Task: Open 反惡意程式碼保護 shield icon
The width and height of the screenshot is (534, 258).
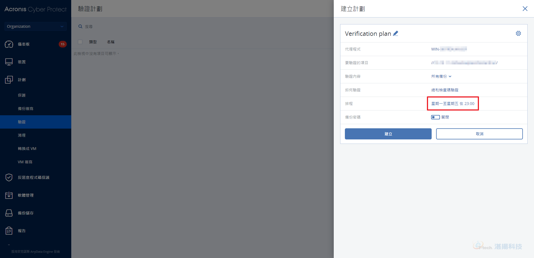Action: 9,177
